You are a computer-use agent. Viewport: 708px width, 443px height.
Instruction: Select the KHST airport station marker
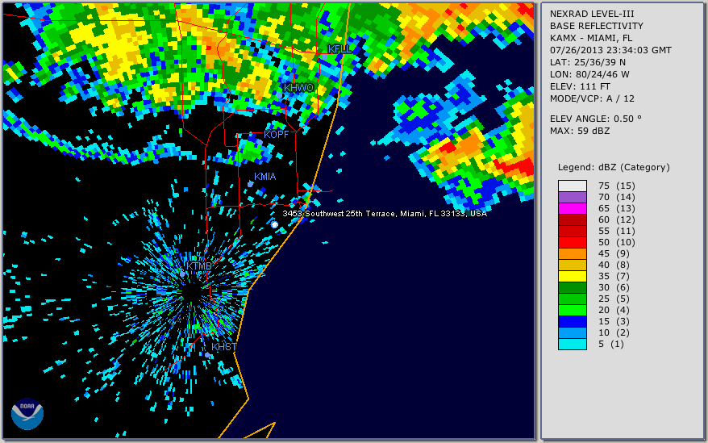tap(207, 355)
